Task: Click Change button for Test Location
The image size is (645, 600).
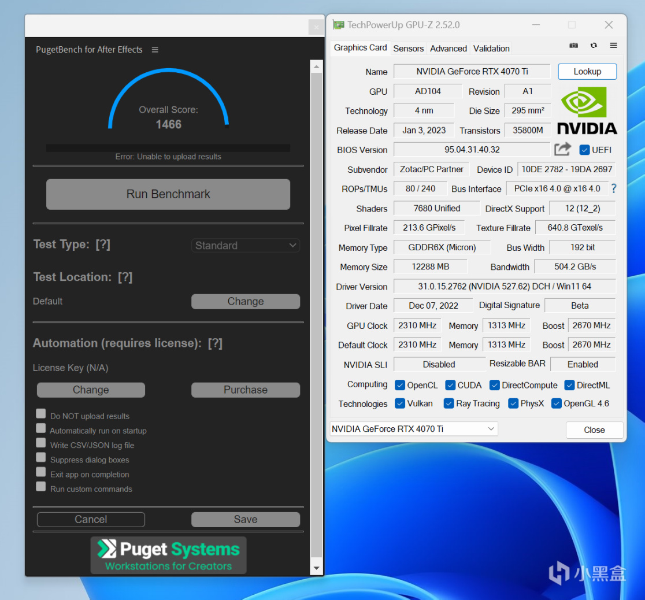Action: (246, 301)
